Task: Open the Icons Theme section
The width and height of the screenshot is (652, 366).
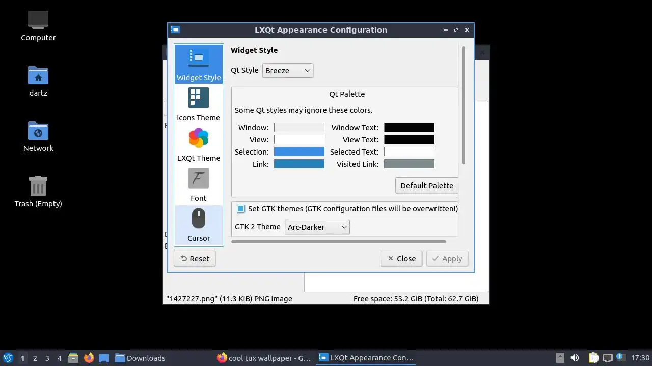Action: coord(199,104)
